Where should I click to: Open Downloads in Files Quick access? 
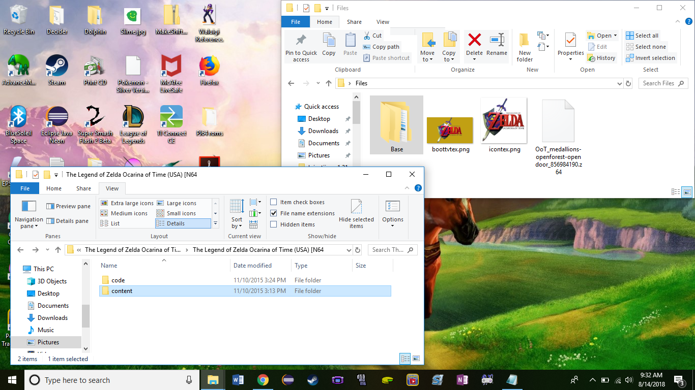tap(323, 131)
